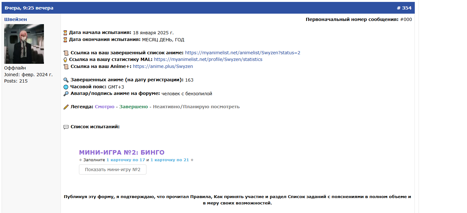Open the completed anime list link on MyAnimeList
The image size is (467, 213).
tap(243, 53)
